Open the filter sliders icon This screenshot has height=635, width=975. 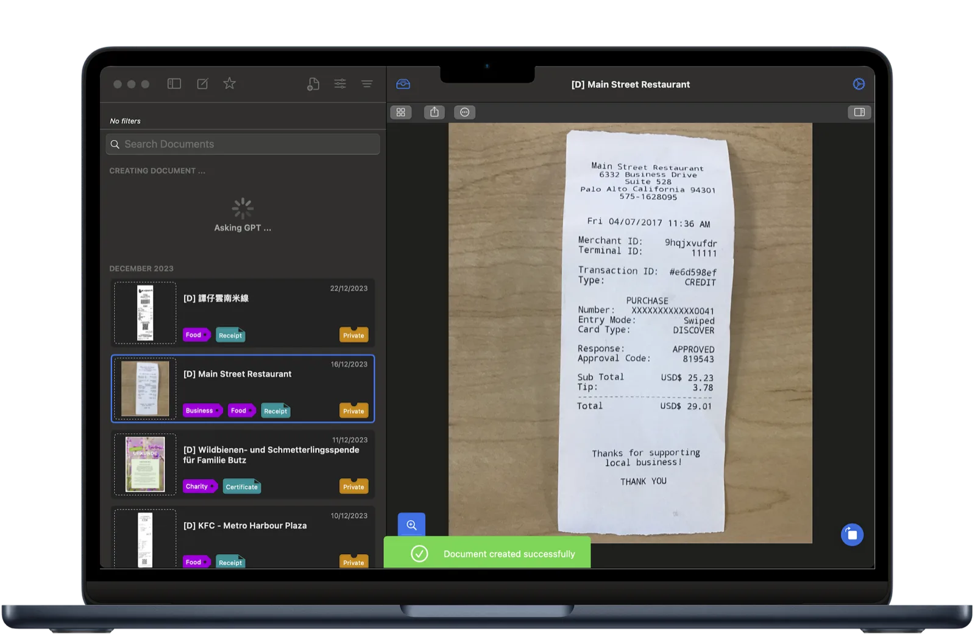point(340,84)
